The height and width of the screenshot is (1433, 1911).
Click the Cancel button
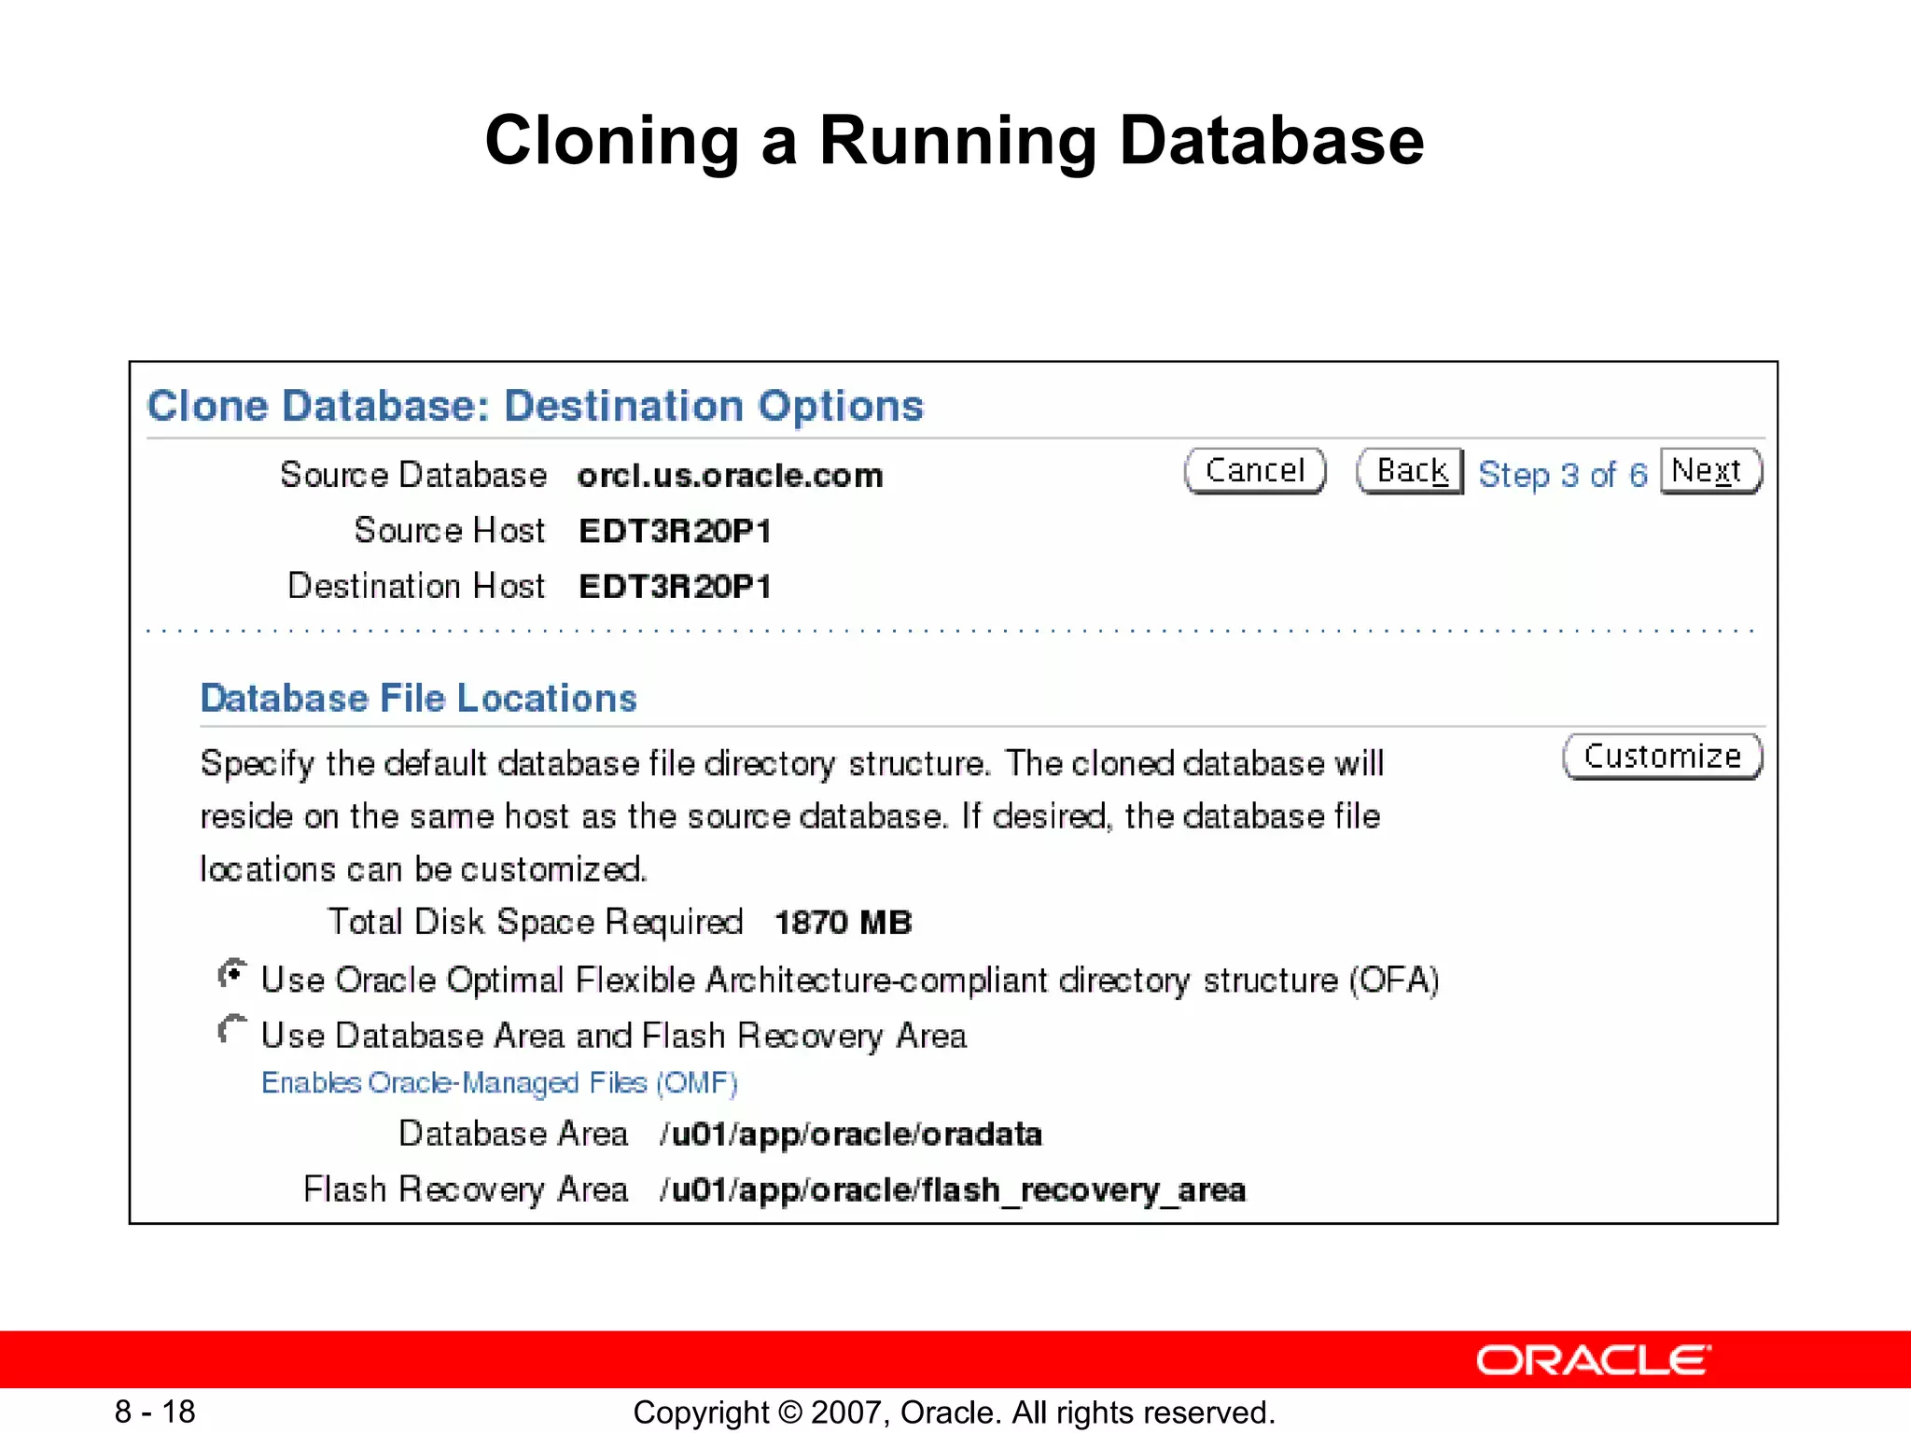pos(1255,471)
